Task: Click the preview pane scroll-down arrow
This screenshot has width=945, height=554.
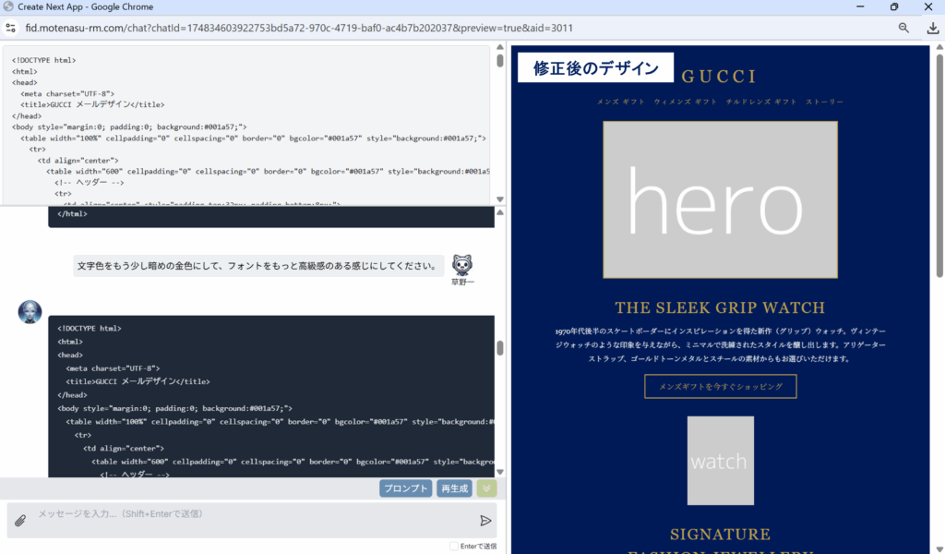Action: tap(939, 548)
